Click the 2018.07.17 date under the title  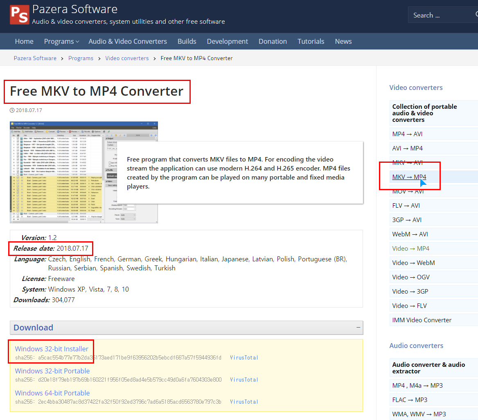pos(29,110)
